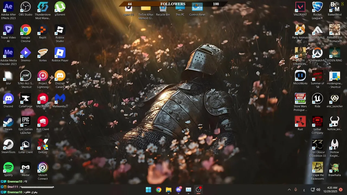Select the Discord Canary icon
347x195 pixels.
coord(60,79)
